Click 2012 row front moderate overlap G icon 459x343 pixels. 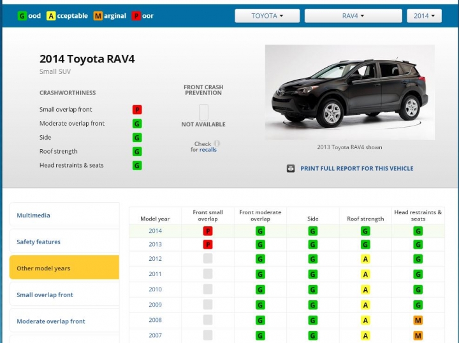(260, 259)
